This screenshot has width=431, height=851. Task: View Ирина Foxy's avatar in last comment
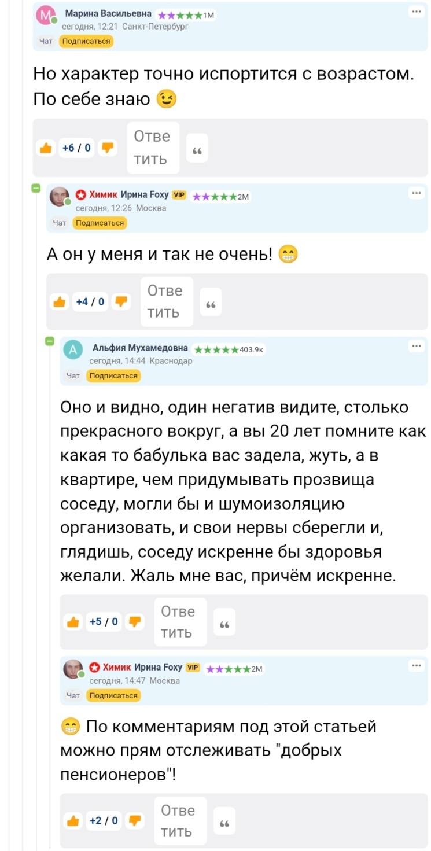(x=73, y=669)
